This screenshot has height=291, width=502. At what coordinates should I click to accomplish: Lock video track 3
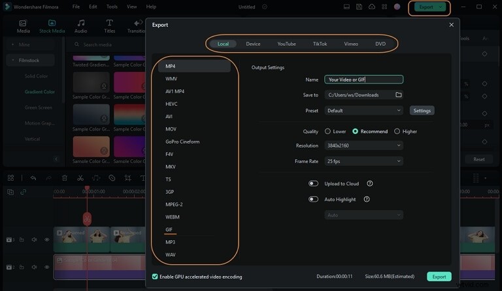point(22,239)
